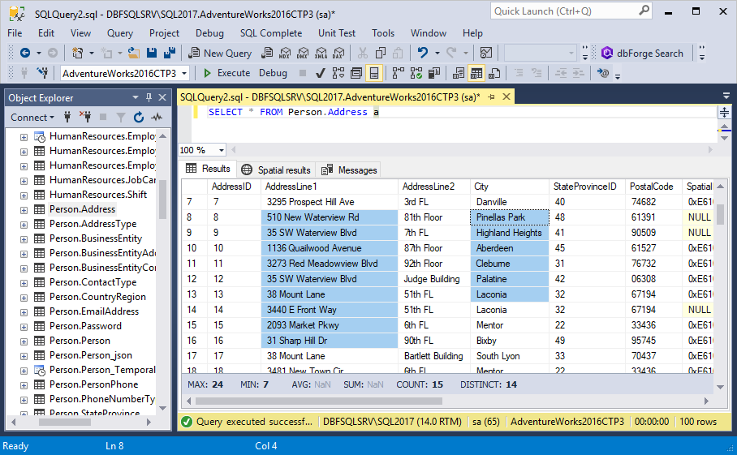The image size is (737, 455).
Task: Toggle the Object Explorer auto-hide pin
Action: [x=149, y=97]
